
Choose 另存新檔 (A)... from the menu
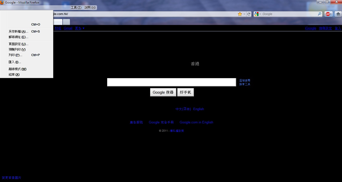pyautogui.click(x=26, y=32)
